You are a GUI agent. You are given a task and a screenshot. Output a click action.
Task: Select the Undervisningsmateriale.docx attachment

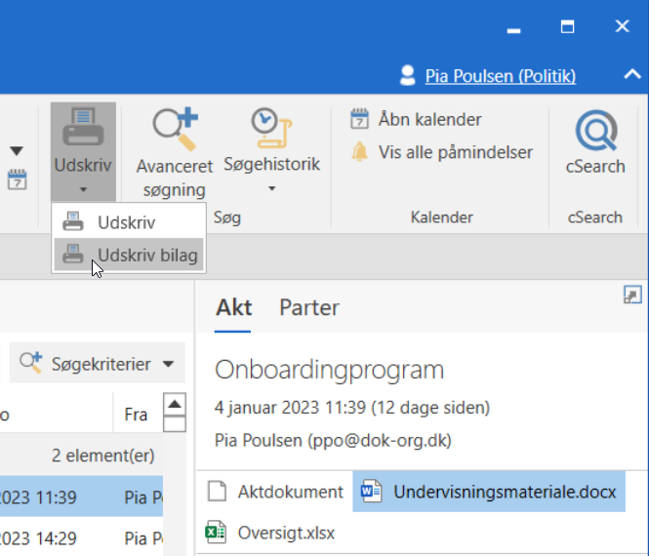click(x=489, y=492)
